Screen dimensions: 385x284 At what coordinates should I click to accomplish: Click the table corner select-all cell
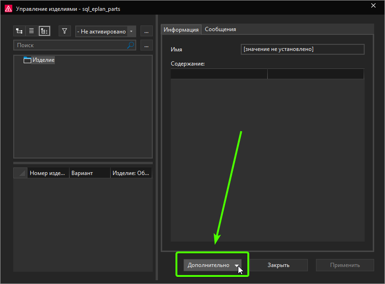click(20, 173)
